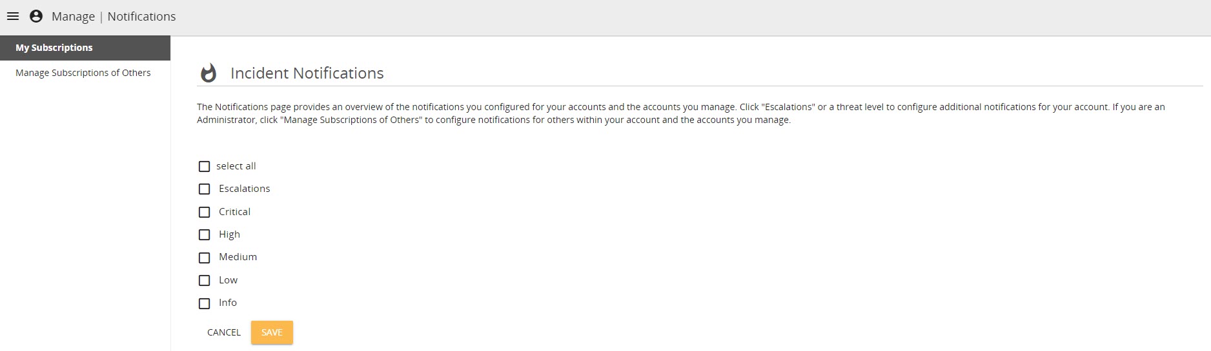Click the Notifications header title

click(141, 16)
